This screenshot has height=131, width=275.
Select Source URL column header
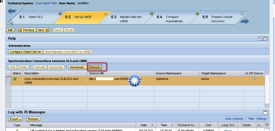click(x=121, y=73)
